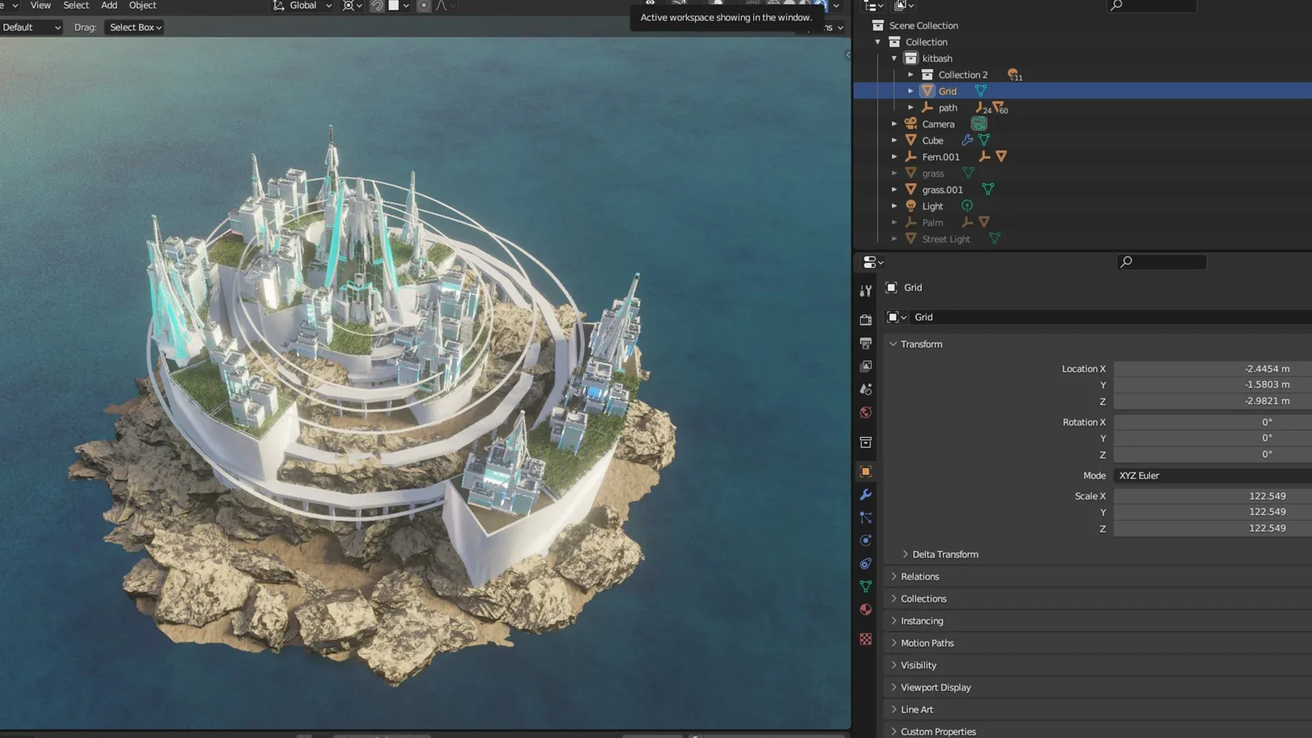Open the Add menu

click(x=109, y=5)
